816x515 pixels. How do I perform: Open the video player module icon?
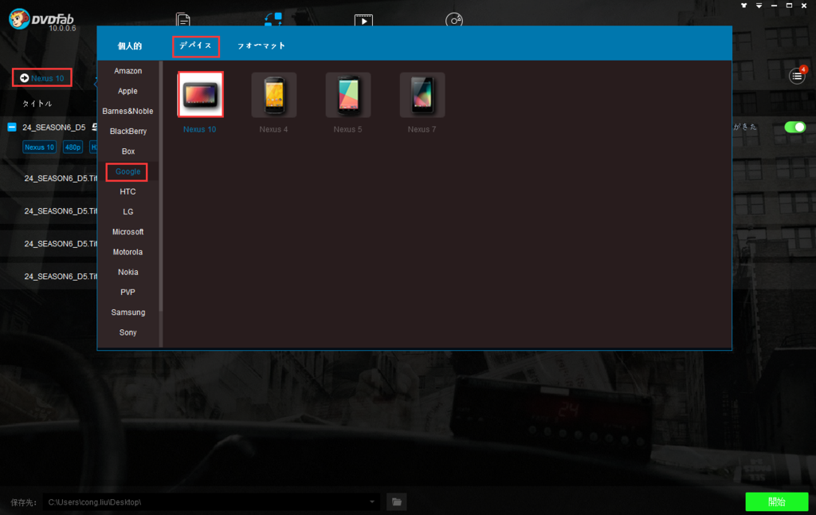point(363,20)
